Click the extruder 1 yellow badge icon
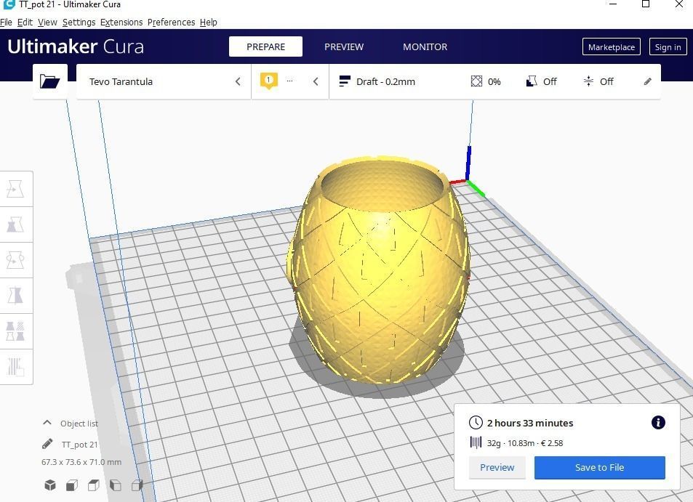693x502 pixels. tap(269, 81)
